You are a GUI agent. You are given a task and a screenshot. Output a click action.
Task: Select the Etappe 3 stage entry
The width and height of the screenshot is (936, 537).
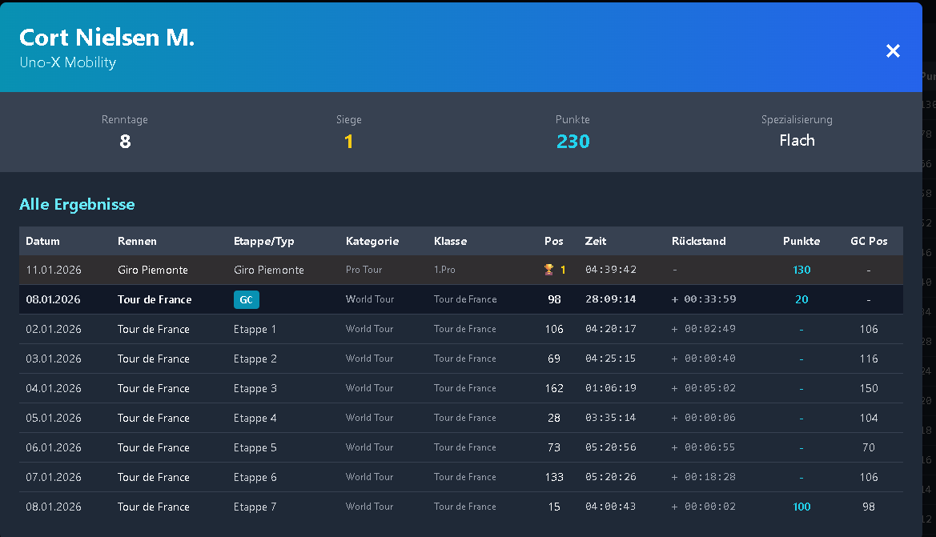coord(255,388)
